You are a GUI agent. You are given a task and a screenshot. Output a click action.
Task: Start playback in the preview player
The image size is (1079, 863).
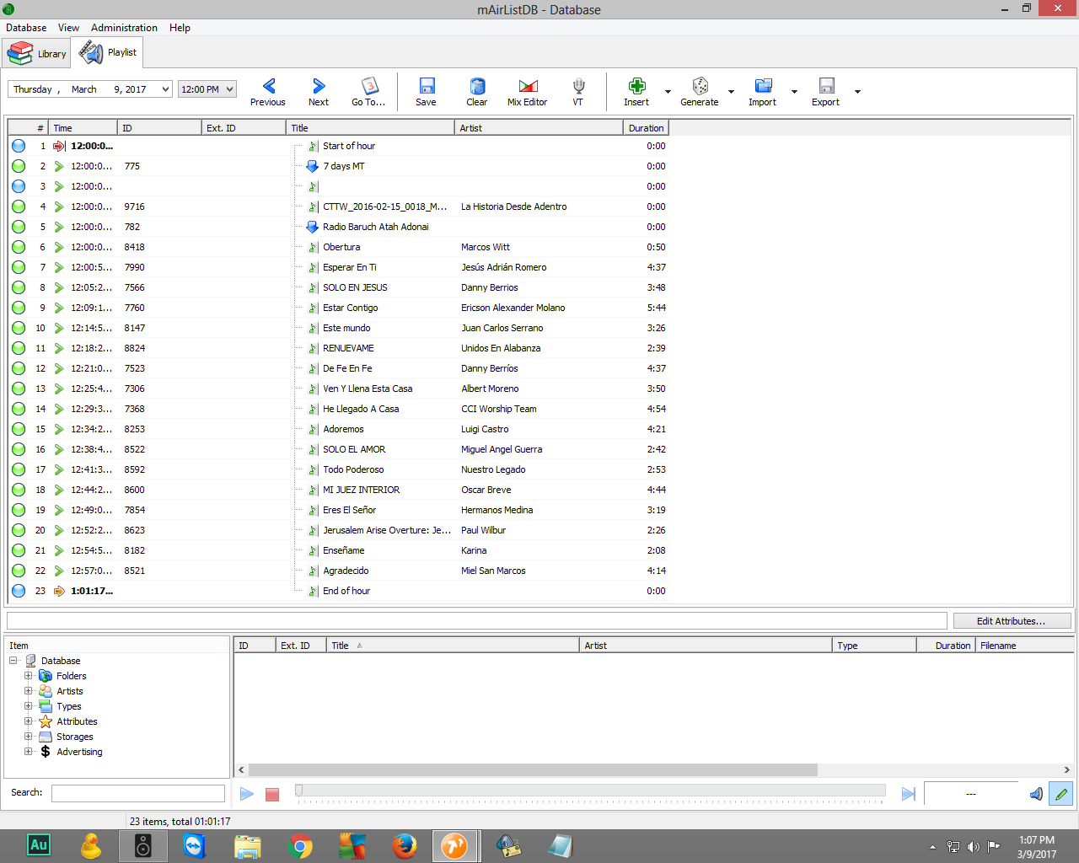247,794
